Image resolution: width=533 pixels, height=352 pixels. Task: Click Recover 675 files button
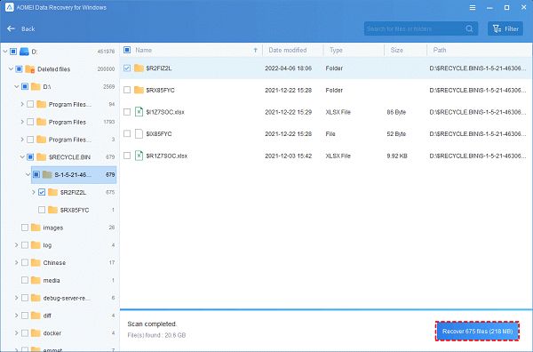(477, 331)
